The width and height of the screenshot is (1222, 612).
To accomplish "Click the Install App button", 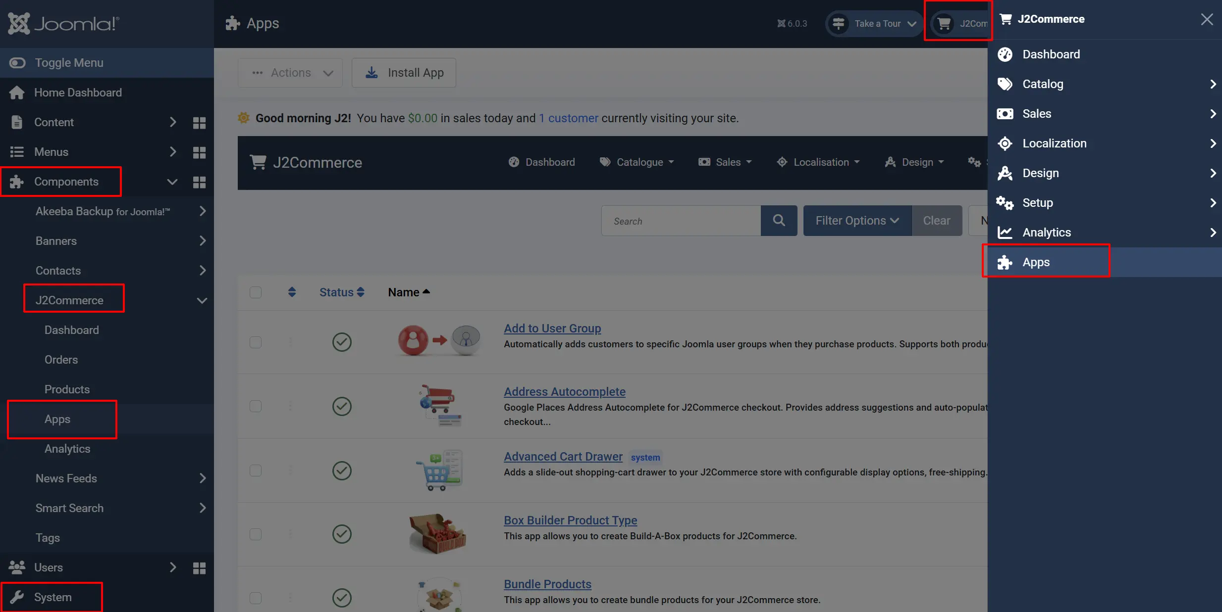I will (404, 73).
